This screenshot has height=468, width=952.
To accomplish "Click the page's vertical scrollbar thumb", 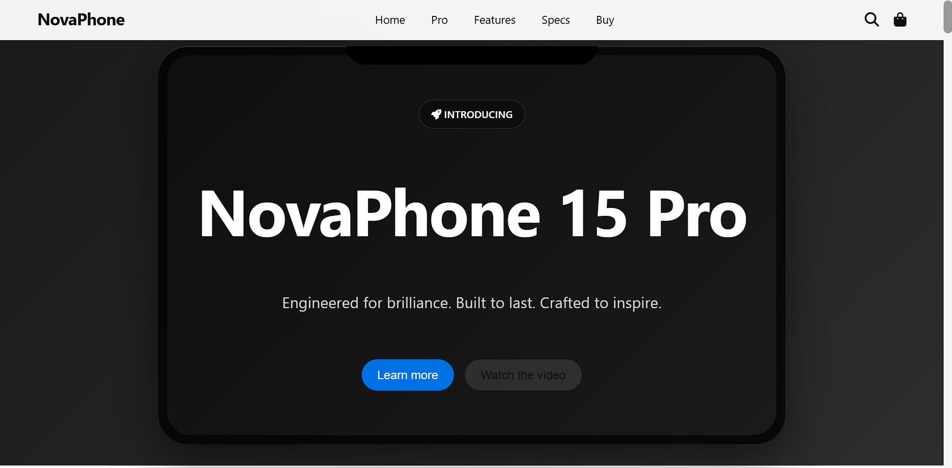I will 948,17.
